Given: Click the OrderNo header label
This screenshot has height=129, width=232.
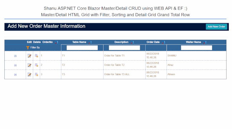Looking at the screenshot, I should [x=47, y=42].
